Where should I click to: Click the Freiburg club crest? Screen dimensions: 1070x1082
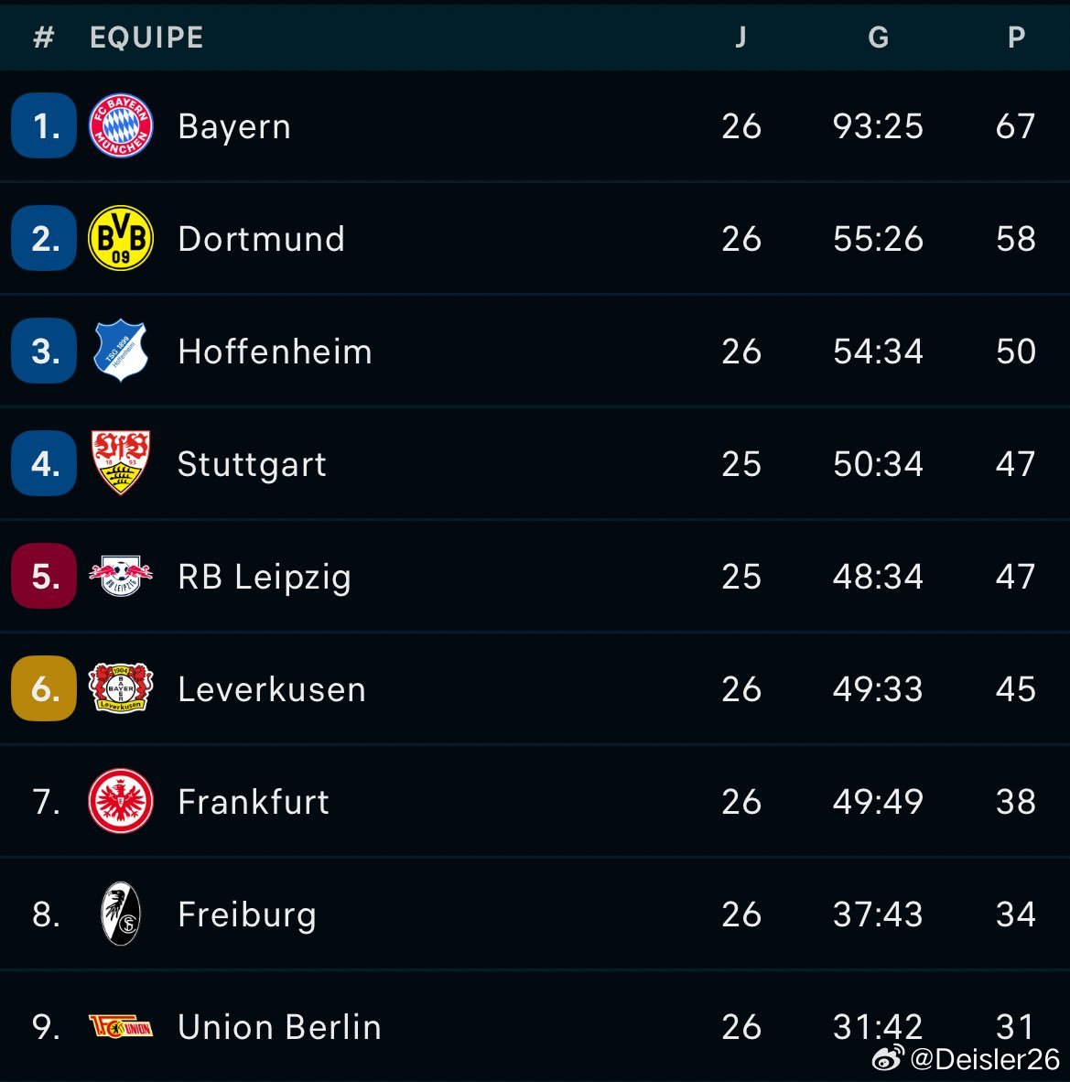121,914
